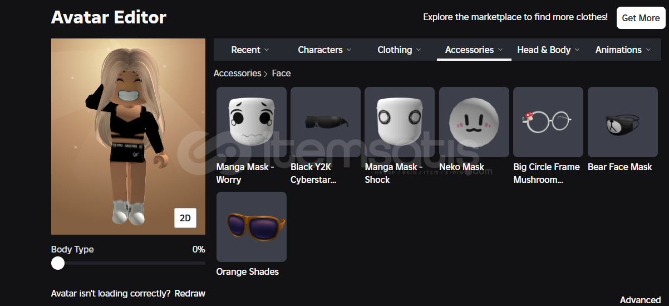The height and width of the screenshot is (306, 669).
Task: Select the Manga Mask - Worry thumbnail
Action: [x=252, y=122]
